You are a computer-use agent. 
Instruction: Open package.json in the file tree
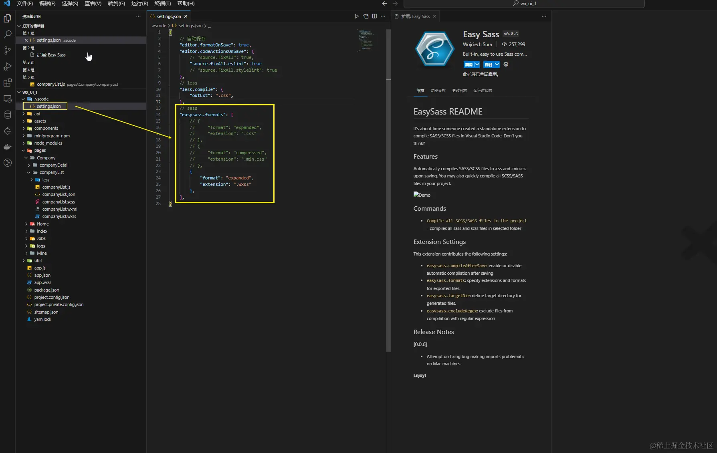click(x=46, y=290)
